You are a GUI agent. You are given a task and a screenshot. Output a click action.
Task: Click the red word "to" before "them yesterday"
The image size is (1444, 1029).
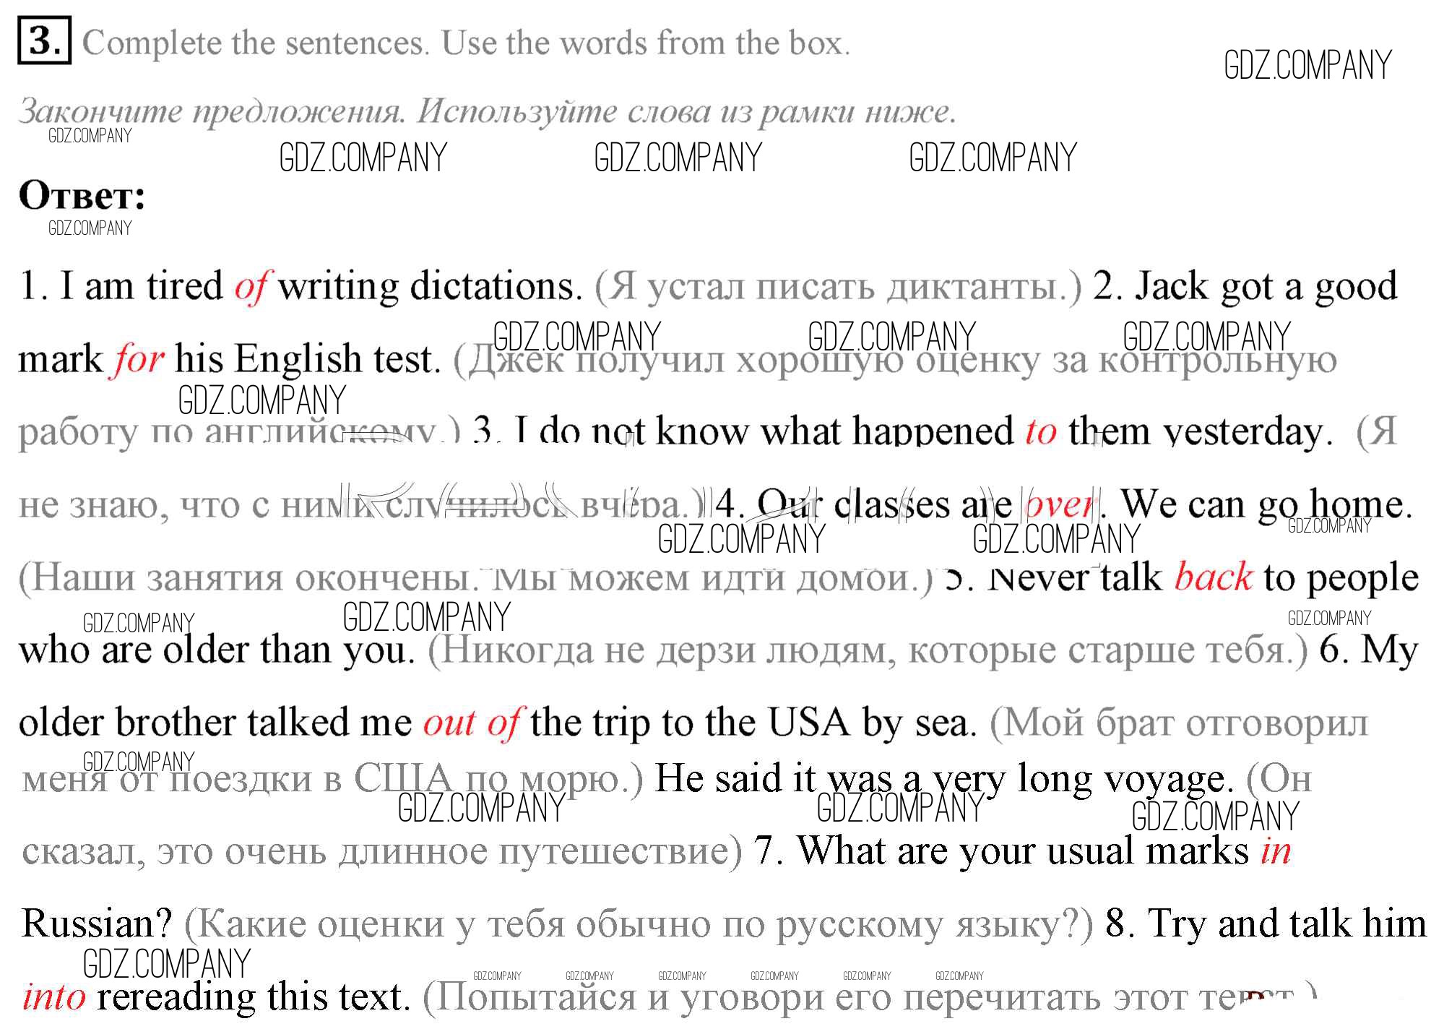(x=1040, y=432)
